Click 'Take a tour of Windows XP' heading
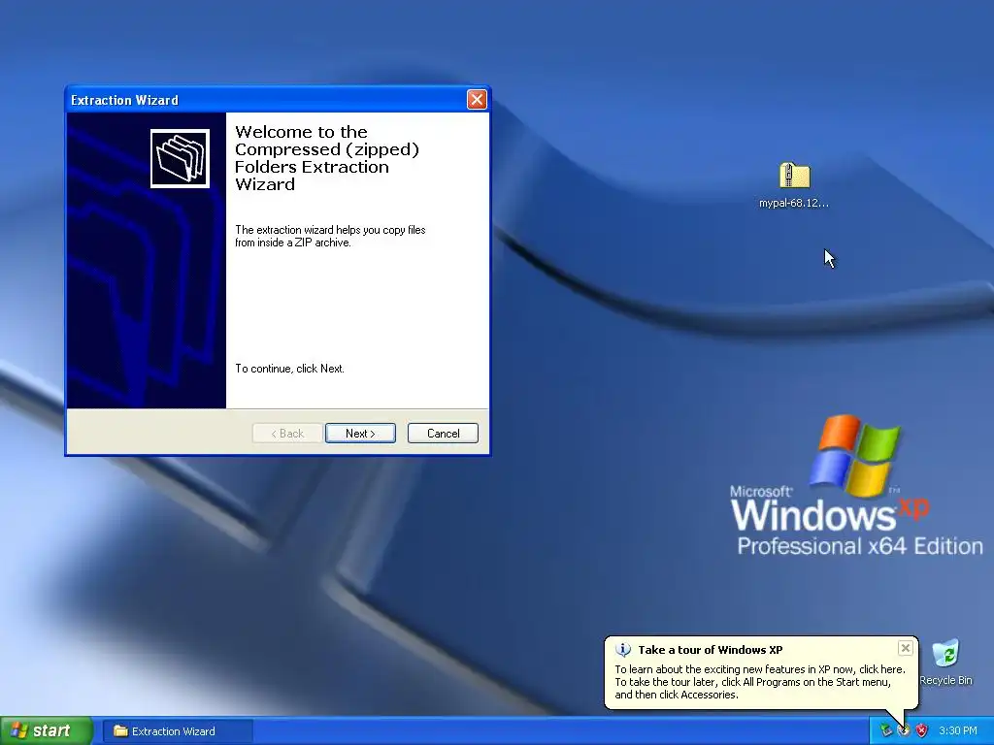The height and width of the screenshot is (745, 994). tap(710, 650)
